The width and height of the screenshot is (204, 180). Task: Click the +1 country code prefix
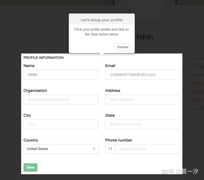pyautogui.click(x=110, y=149)
